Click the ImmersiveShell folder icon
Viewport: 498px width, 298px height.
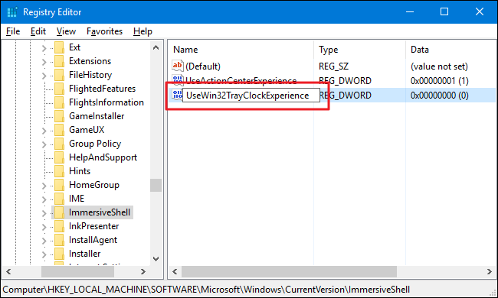coord(60,212)
